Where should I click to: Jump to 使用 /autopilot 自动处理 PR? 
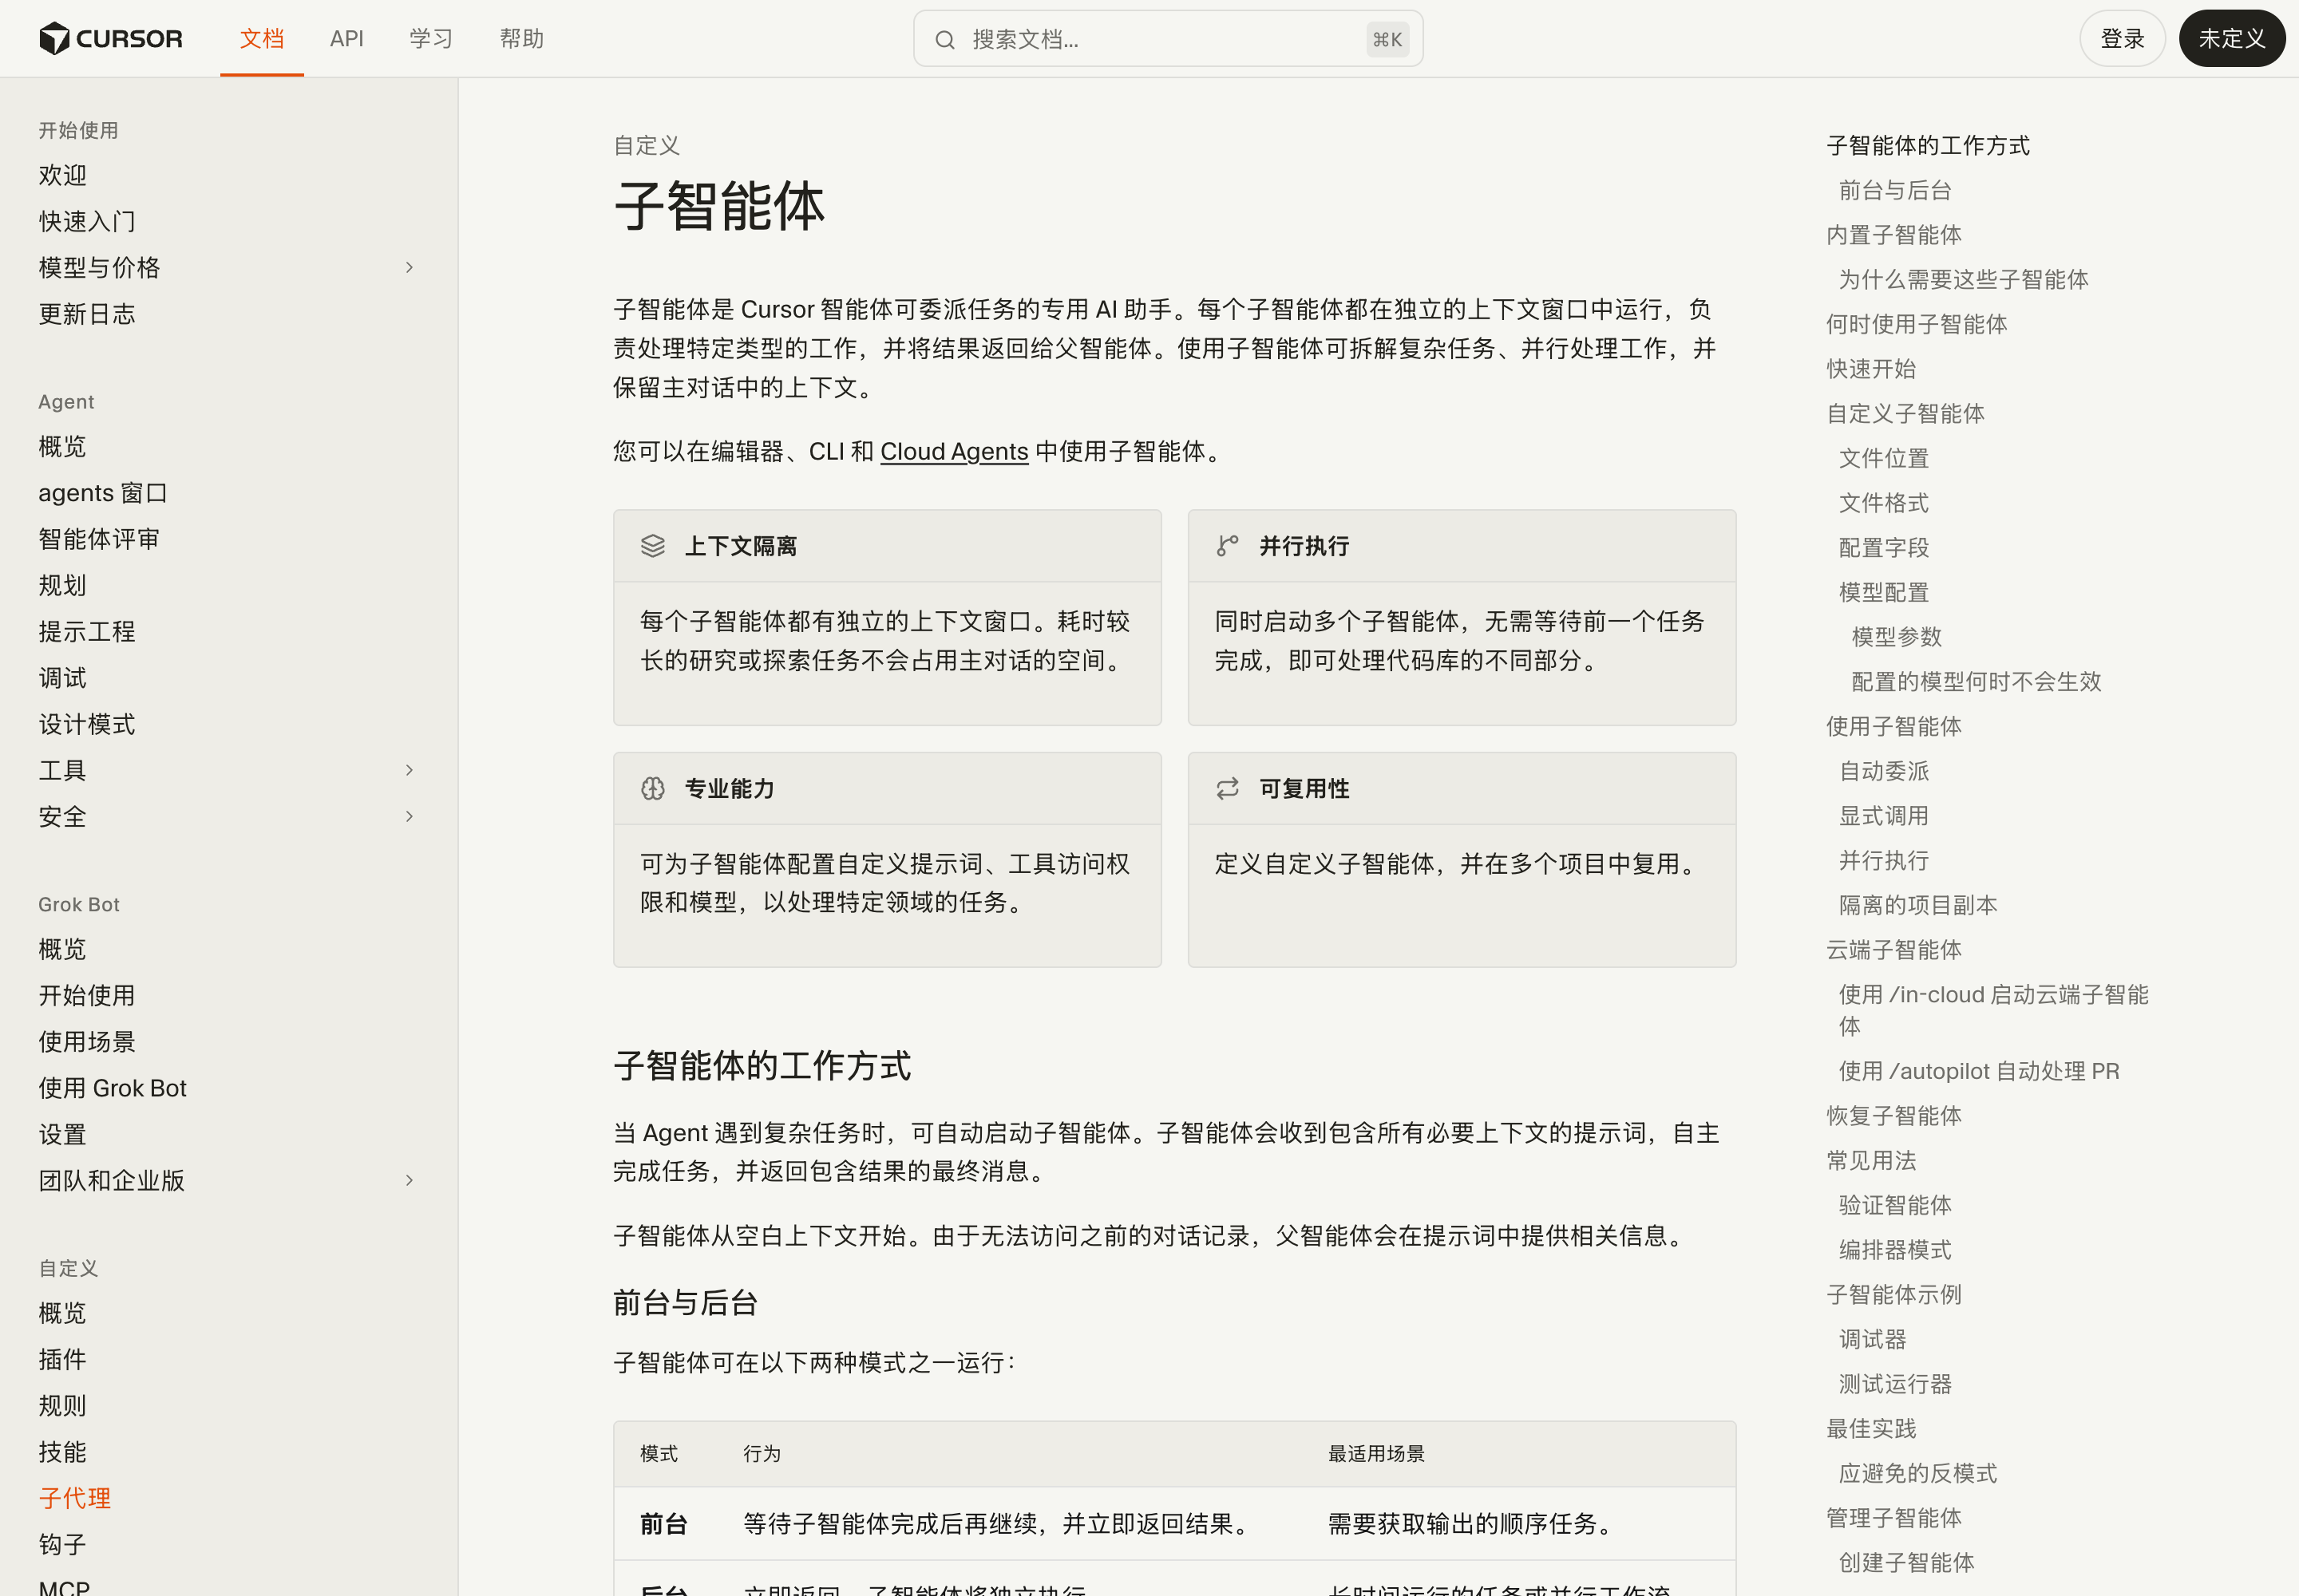pos(1979,1071)
